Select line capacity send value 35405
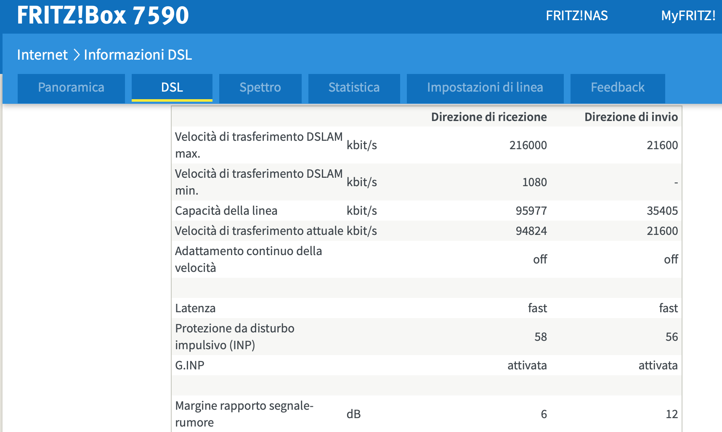Screen dimensions: 722x432 point(662,211)
